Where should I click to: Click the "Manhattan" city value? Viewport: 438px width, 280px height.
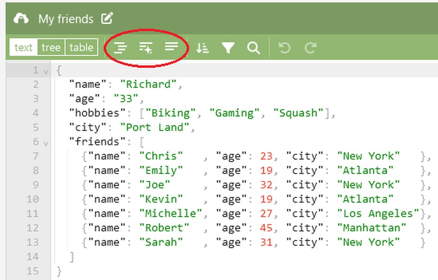coord(372,228)
